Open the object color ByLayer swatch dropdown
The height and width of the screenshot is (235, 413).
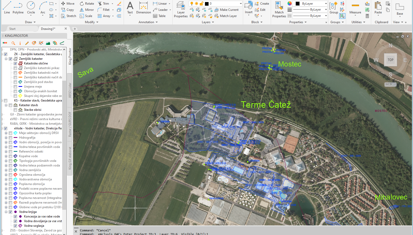pos(326,4)
